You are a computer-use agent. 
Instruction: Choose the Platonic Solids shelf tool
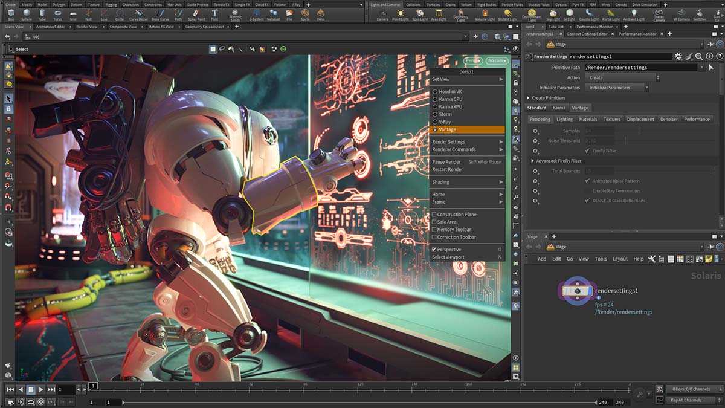236,15
